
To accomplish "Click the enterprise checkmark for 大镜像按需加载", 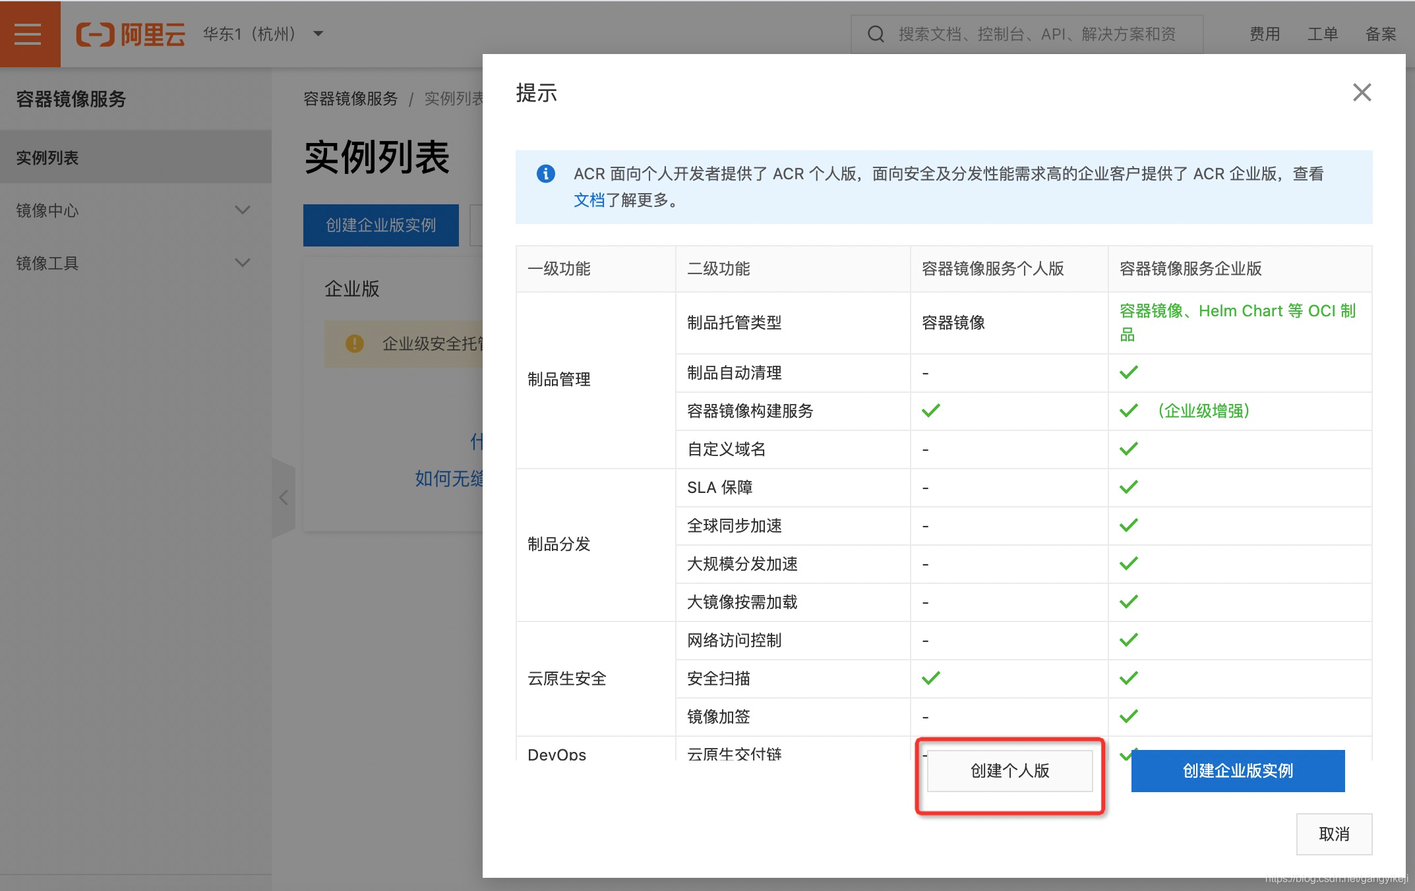I will click(x=1129, y=602).
